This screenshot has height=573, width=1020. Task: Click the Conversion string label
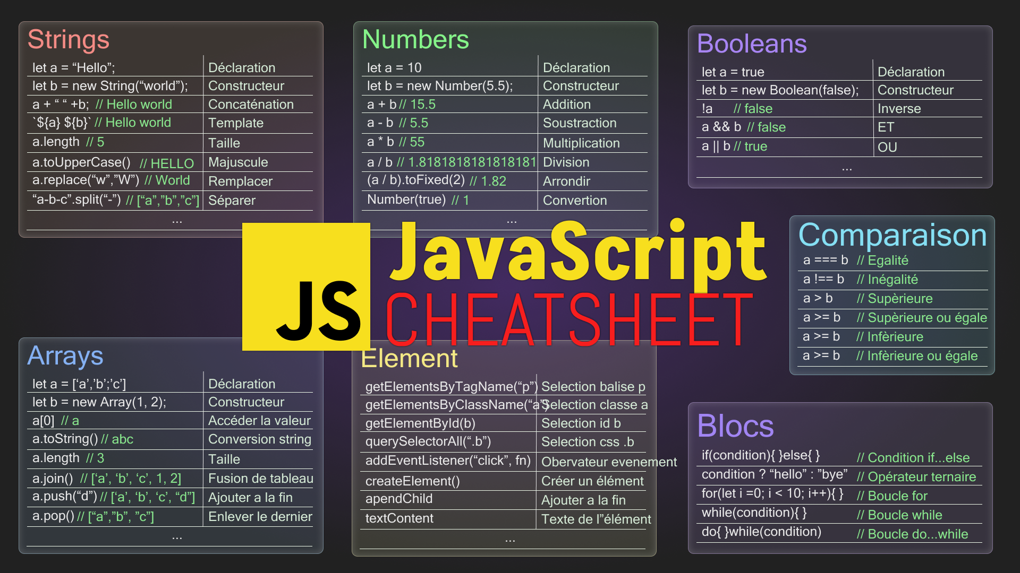point(260,439)
